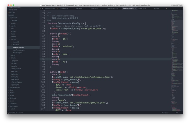Collapse the Merlin.PHP folder

pyautogui.click(x=9, y=18)
